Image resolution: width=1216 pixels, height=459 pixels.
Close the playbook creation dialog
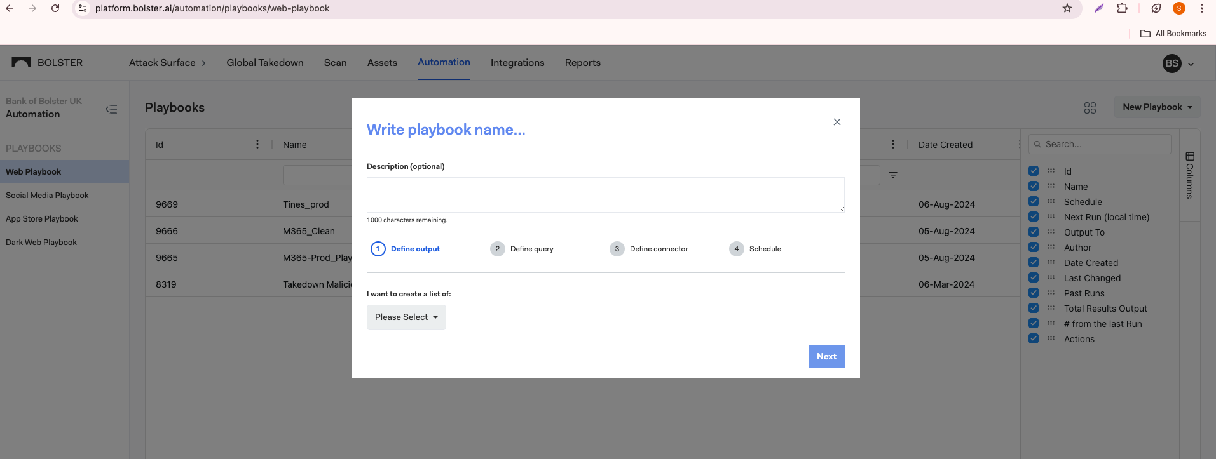(837, 122)
